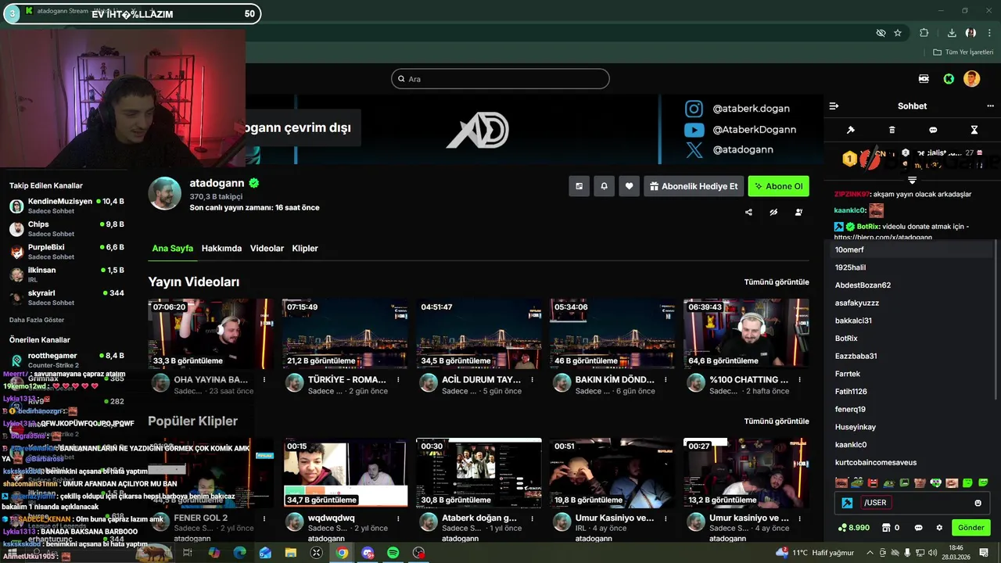Toggle the heart follow button
Image resolution: width=1001 pixels, height=563 pixels.
[629, 186]
